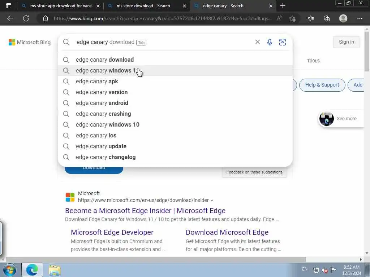Switch to 'ms store app download for wind' tab
The width and height of the screenshot is (370, 277).
[x=60, y=6]
